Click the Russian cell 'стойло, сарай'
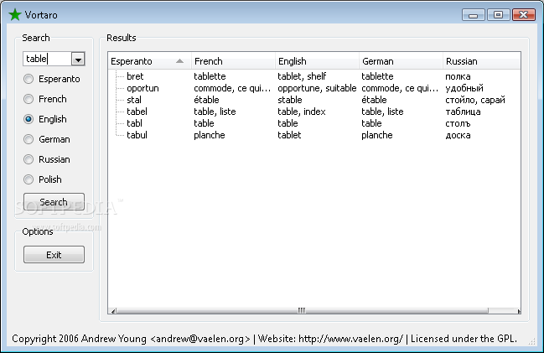The image size is (544, 353). tap(475, 100)
